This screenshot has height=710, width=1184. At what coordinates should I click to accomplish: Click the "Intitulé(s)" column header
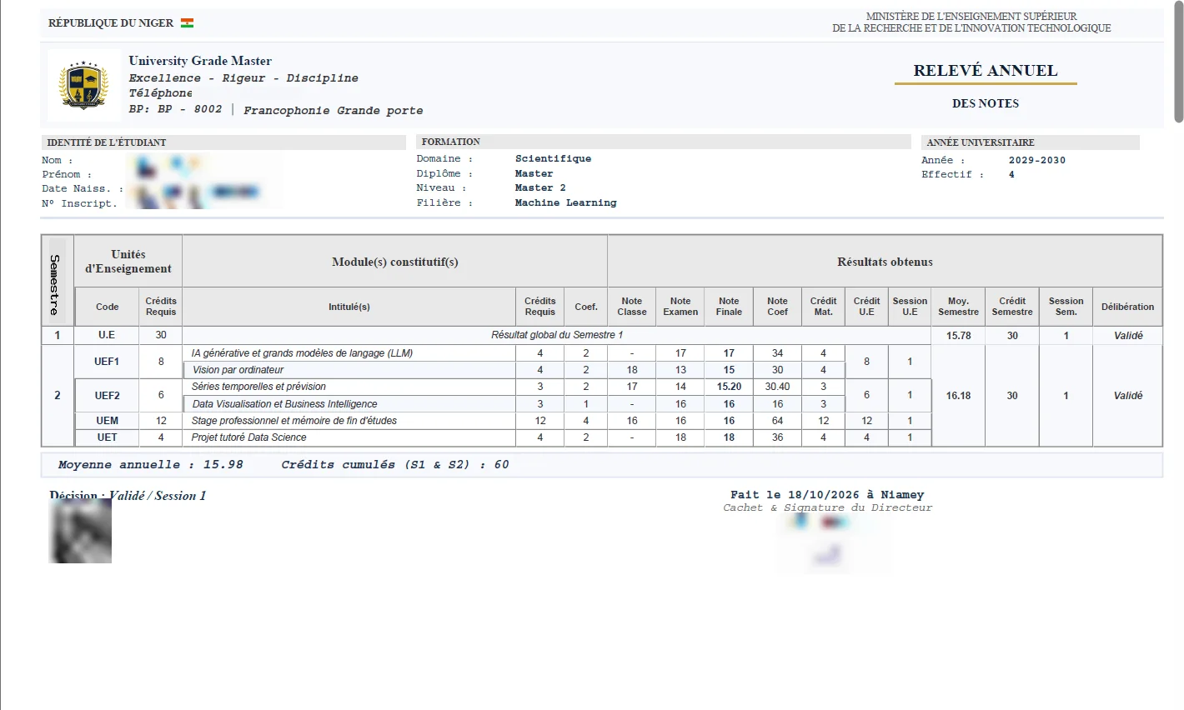[349, 307]
